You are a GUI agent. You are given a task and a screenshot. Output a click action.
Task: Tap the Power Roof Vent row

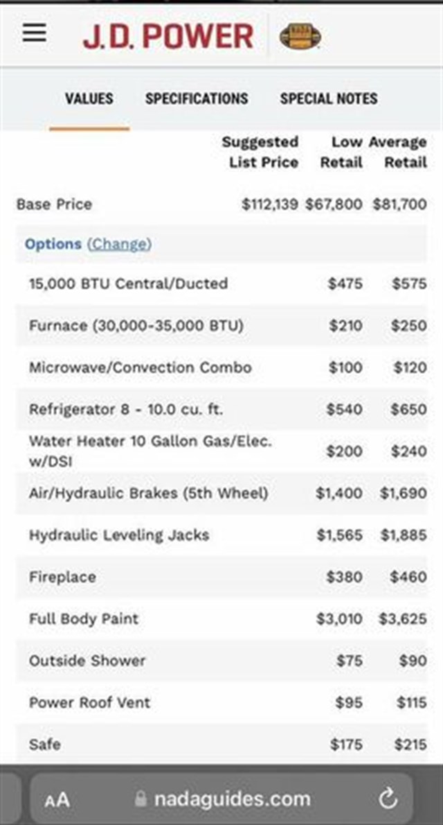89,702
